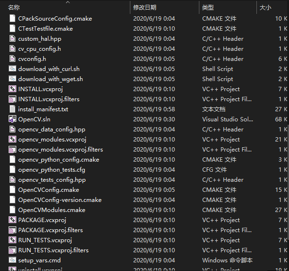
Task: Select file name opencv_python_config.cmake
Action: pos(58,160)
